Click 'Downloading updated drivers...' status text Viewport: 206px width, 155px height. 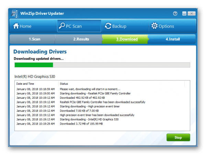click(38, 59)
